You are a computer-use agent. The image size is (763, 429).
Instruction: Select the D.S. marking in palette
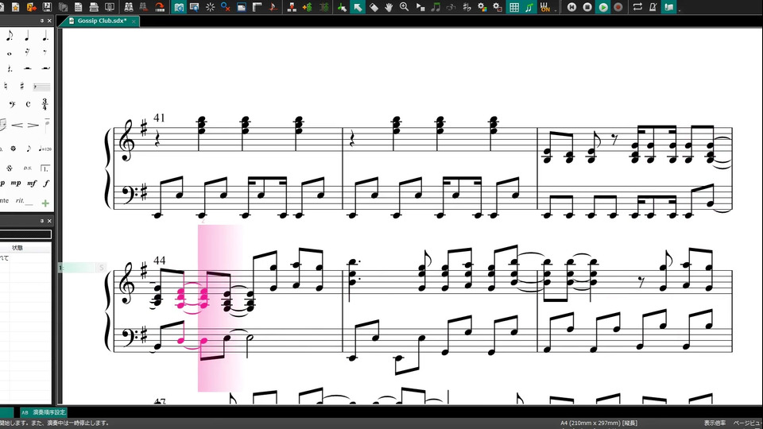point(27,168)
